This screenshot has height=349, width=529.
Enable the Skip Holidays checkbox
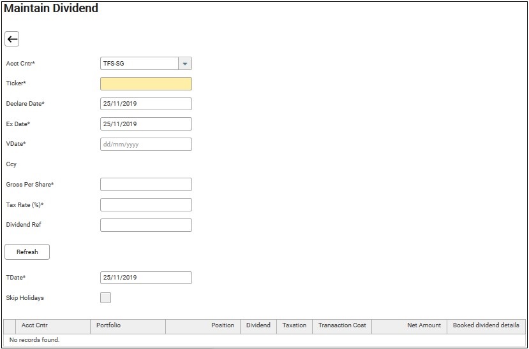(x=106, y=298)
